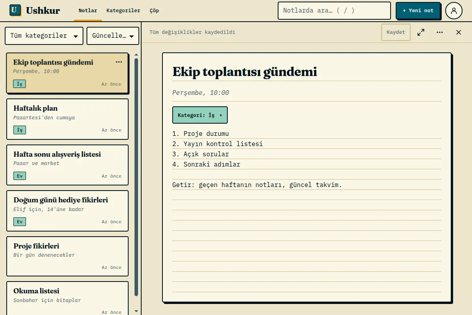Viewport: 472px width, 315px height.
Task: Click the Ushkur logo icon
Action: pyautogui.click(x=15, y=11)
